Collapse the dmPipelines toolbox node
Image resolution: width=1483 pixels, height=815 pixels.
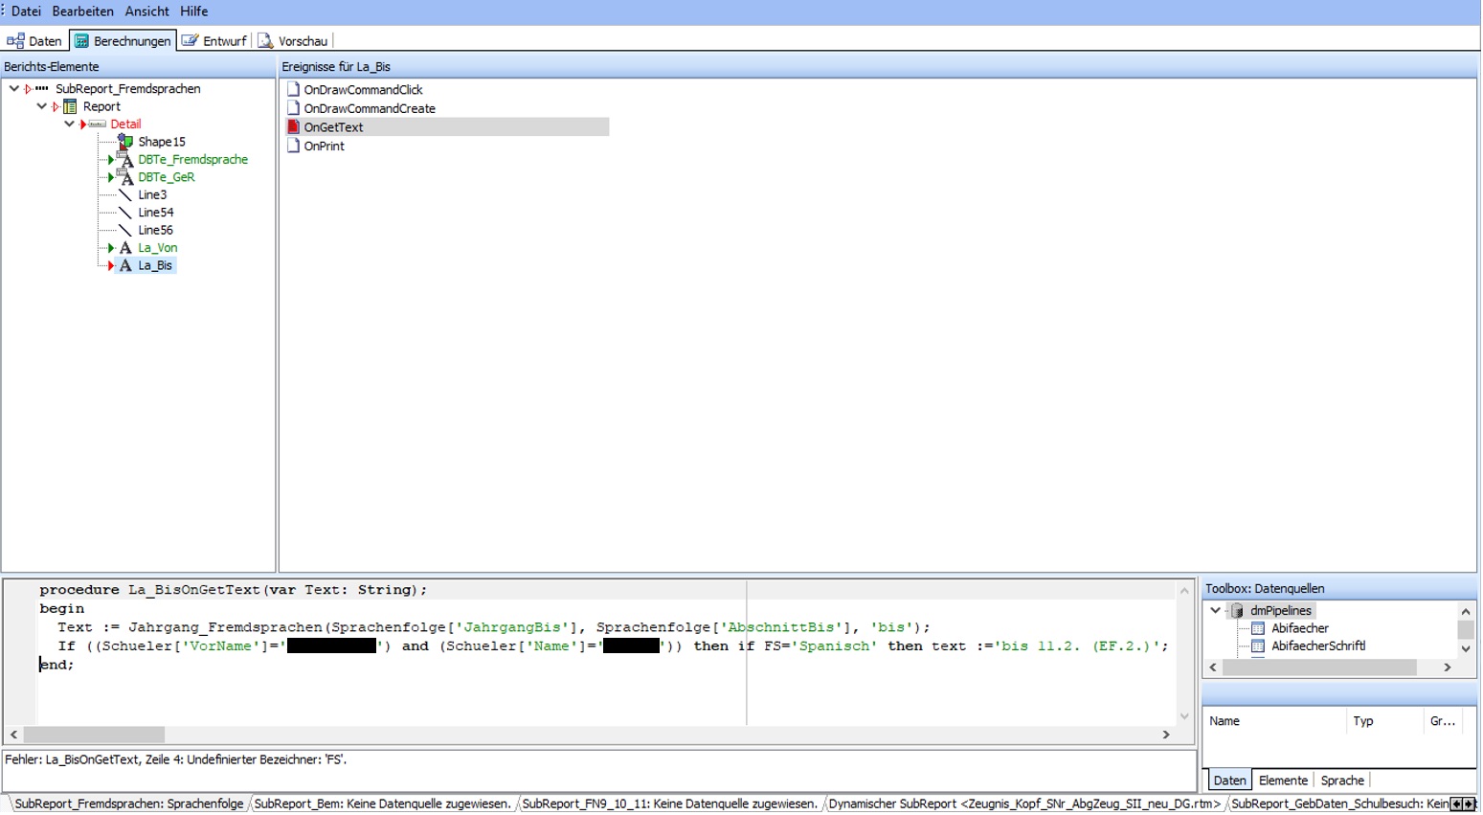tap(1216, 611)
